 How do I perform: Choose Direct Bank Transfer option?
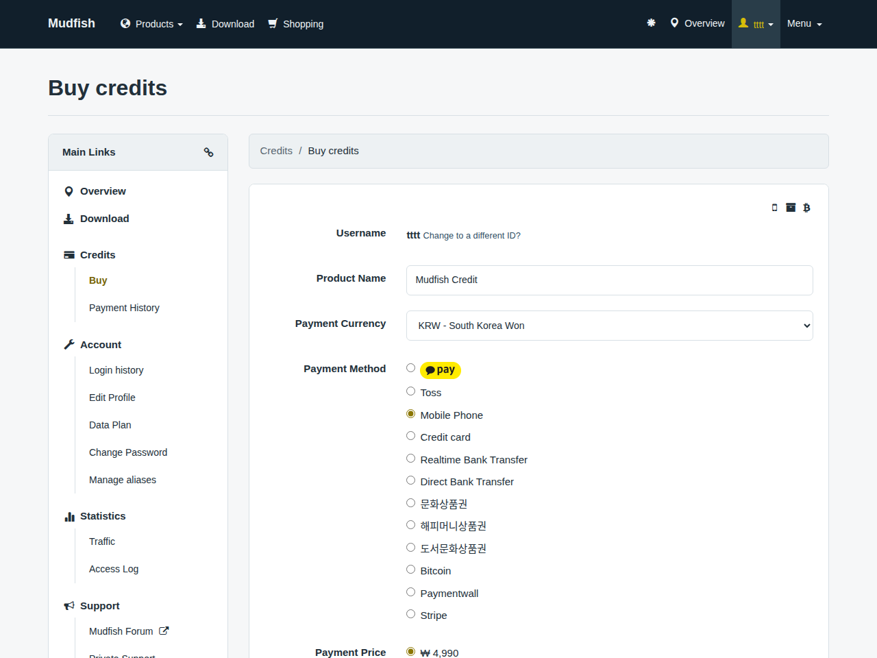tap(410, 480)
